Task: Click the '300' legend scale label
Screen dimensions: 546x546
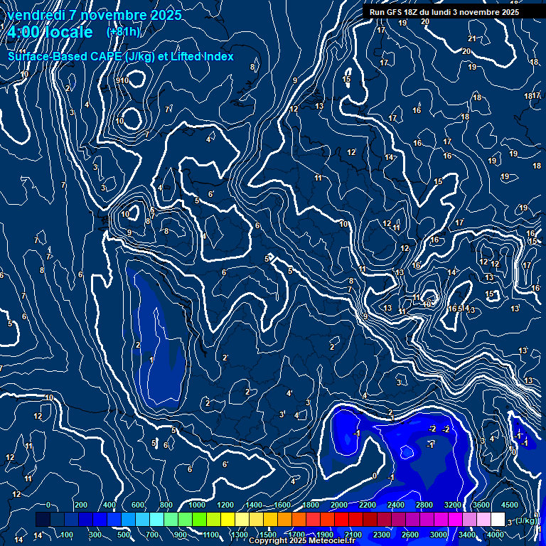Action: 95,535
